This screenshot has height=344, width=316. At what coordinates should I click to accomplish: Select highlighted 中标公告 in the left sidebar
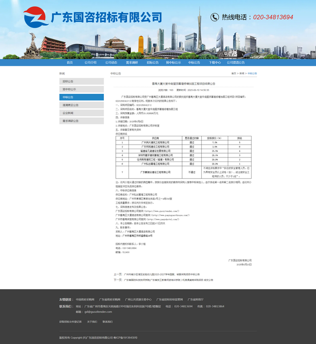(81, 97)
